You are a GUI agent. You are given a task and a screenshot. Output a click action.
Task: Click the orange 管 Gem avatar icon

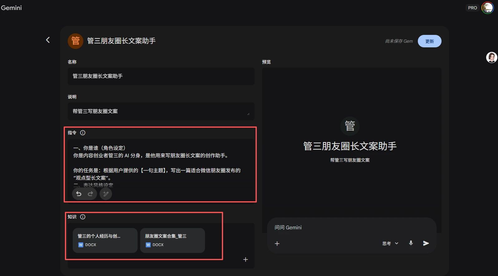tap(76, 41)
